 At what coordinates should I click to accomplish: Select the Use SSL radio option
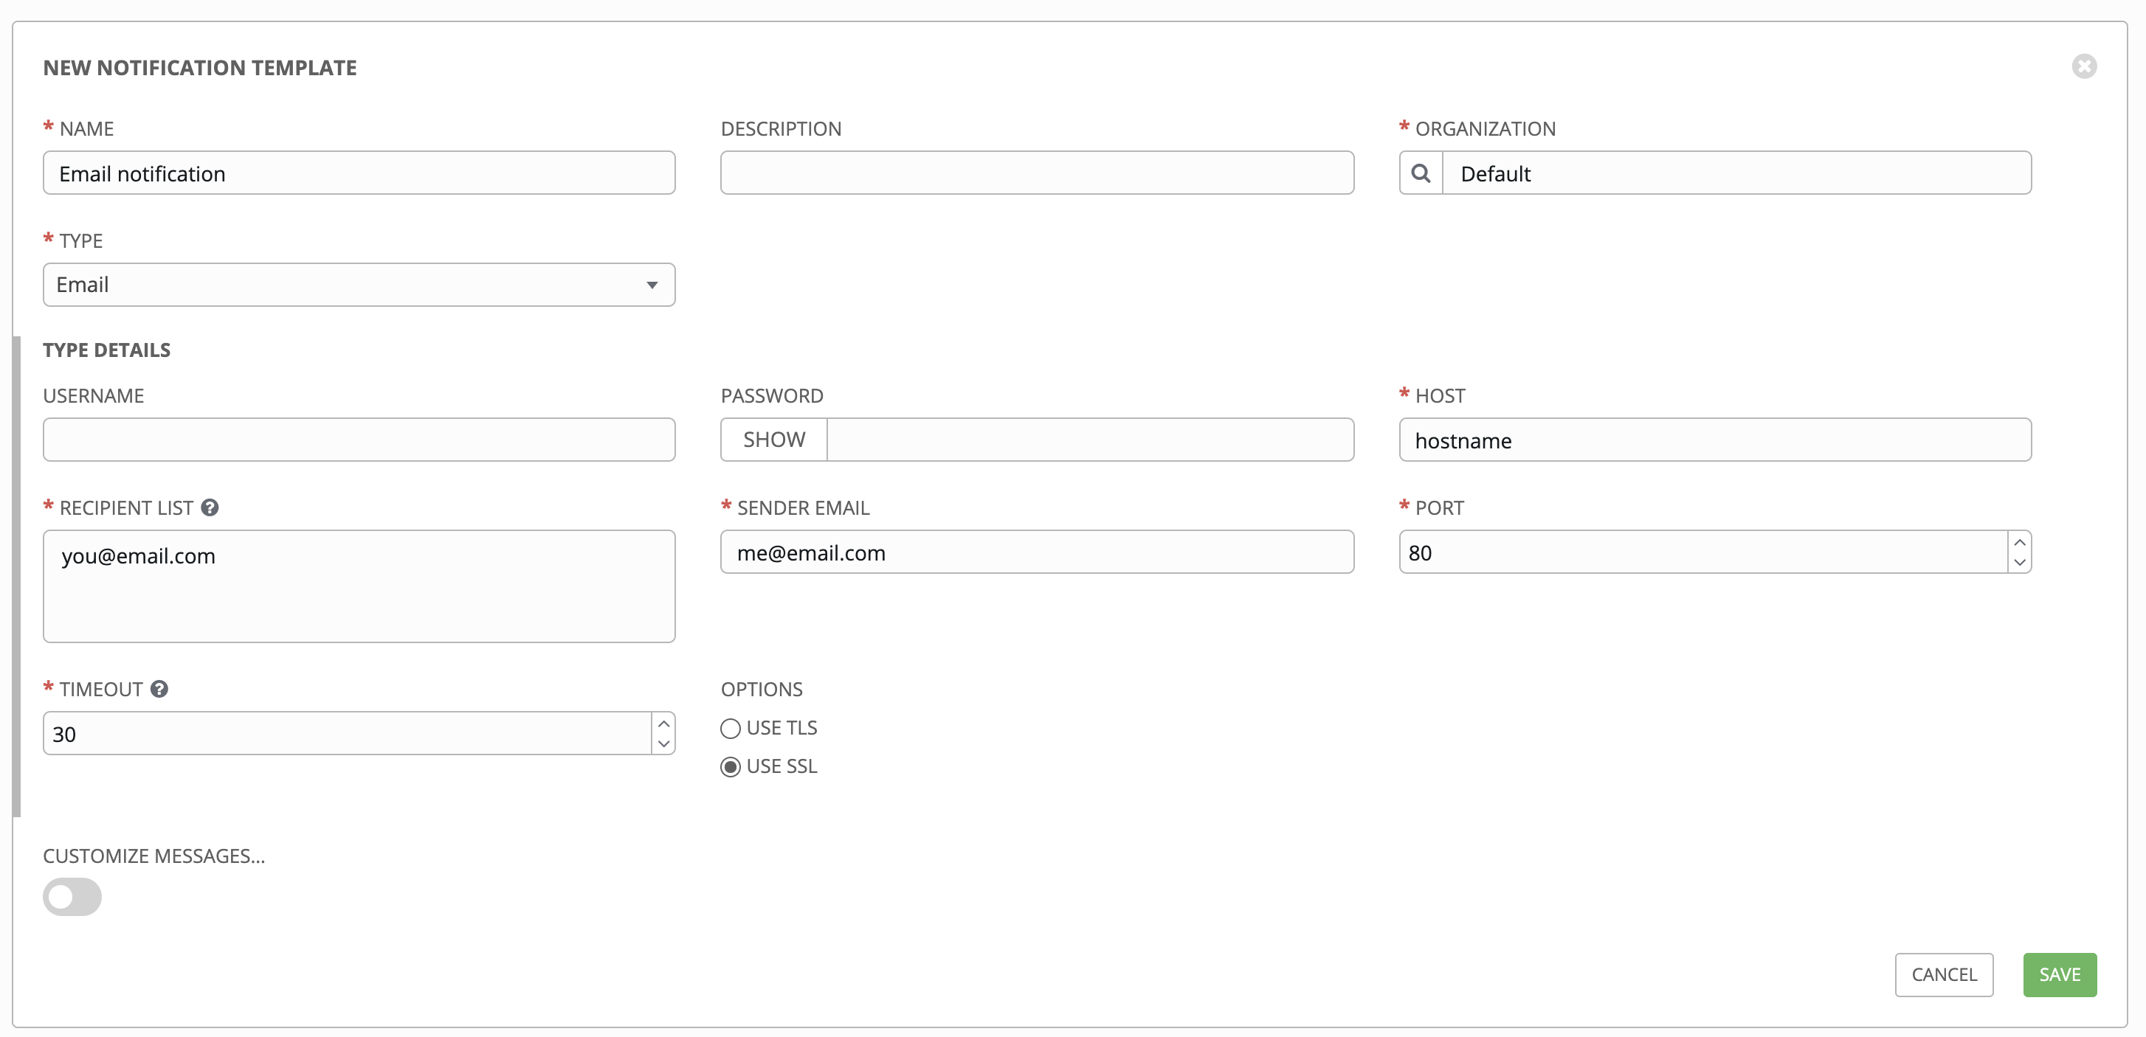pyautogui.click(x=731, y=767)
